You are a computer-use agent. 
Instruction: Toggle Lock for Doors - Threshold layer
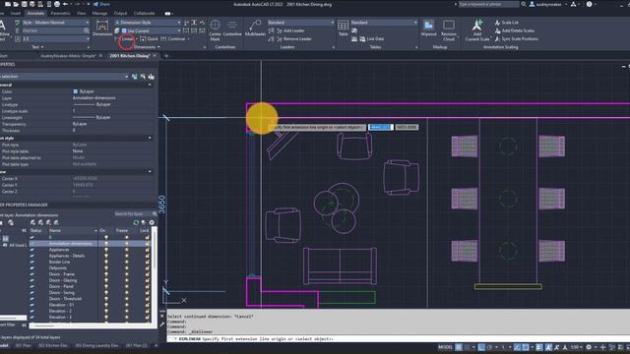147,299
